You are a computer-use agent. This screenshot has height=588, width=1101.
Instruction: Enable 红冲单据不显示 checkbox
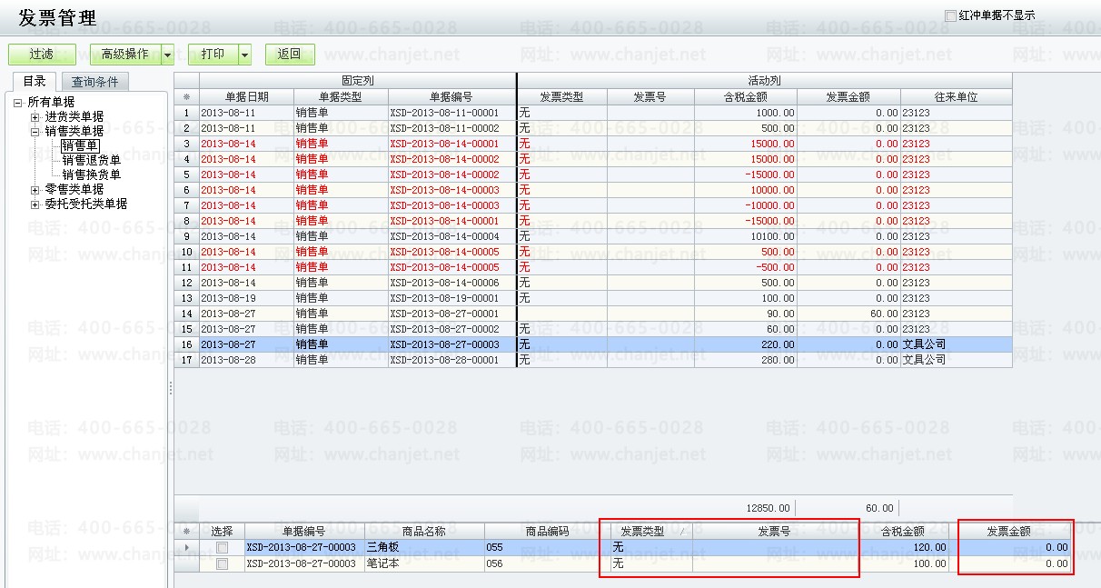(x=950, y=15)
